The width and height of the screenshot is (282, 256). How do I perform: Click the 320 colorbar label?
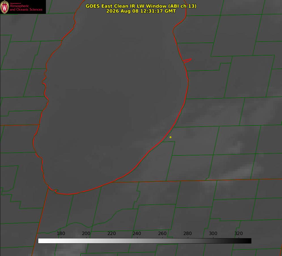click(x=239, y=233)
